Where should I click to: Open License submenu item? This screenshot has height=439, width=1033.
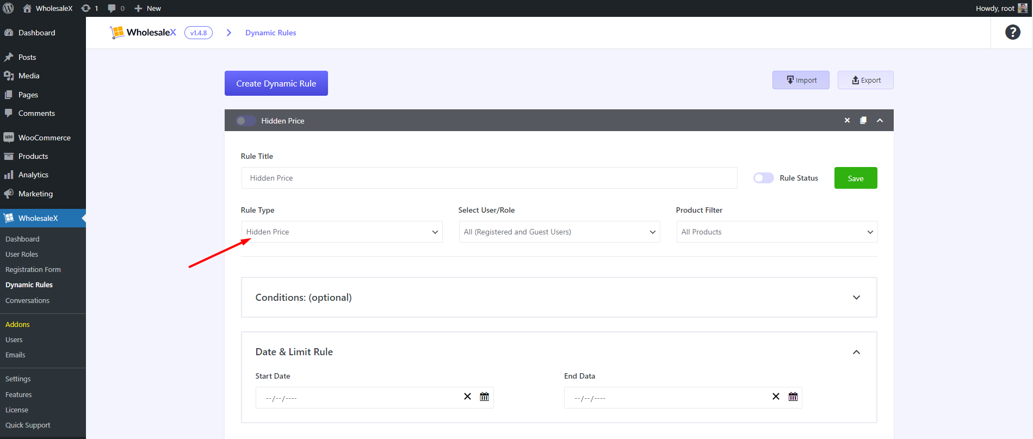pyautogui.click(x=17, y=410)
